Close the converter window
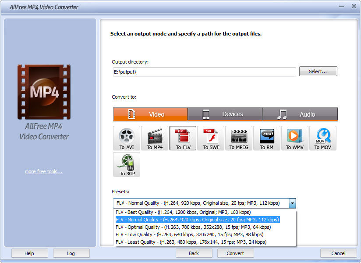Screen dimensions: 361x263 coord(354,6)
